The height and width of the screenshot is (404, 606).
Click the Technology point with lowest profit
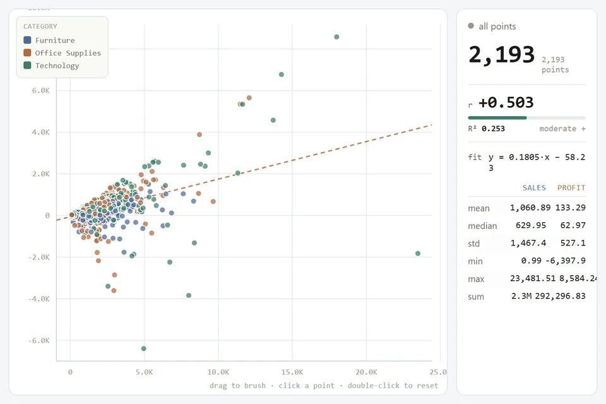pyautogui.click(x=144, y=348)
